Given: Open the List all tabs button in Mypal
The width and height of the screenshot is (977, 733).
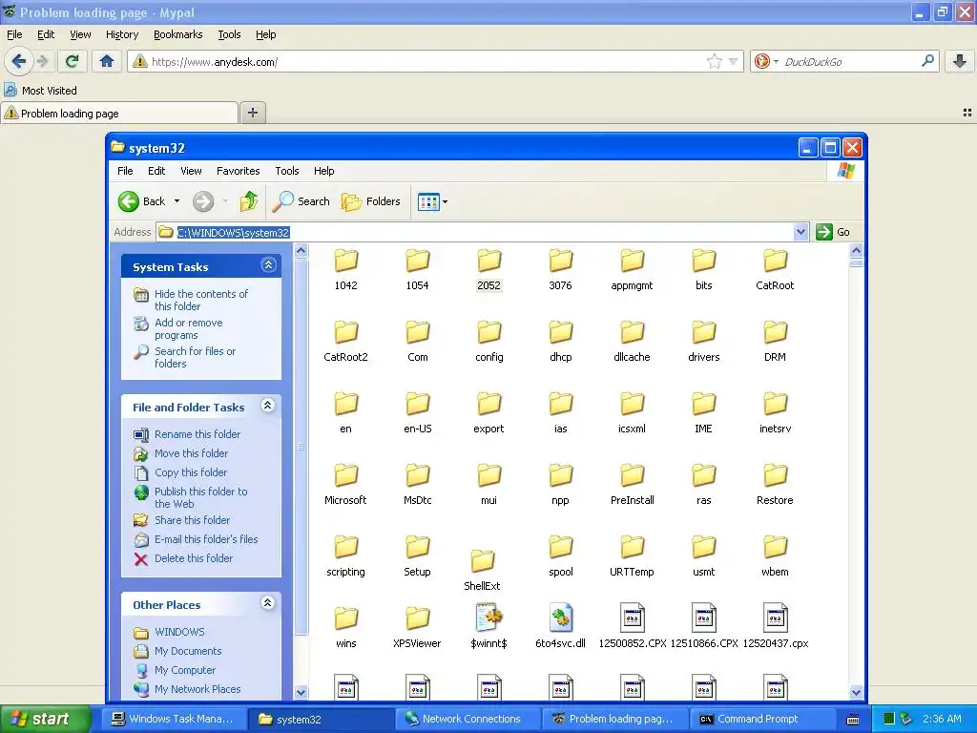Looking at the screenshot, I should click(967, 113).
